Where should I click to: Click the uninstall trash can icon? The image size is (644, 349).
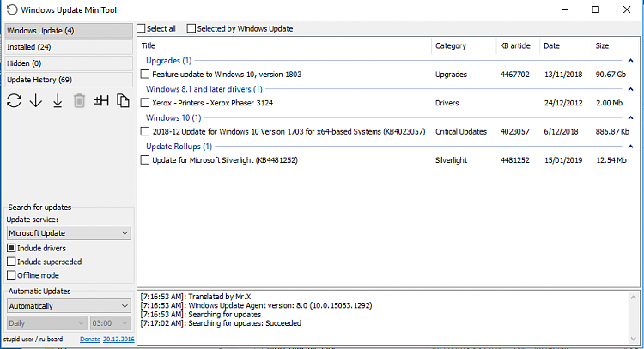79,100
